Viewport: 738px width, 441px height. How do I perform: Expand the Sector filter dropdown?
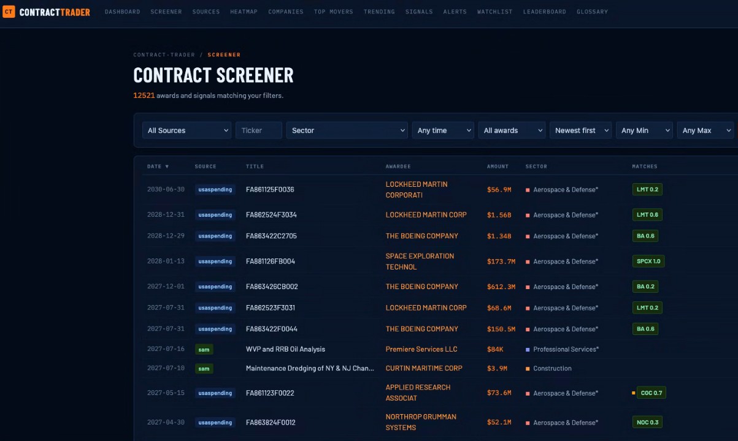347,130
